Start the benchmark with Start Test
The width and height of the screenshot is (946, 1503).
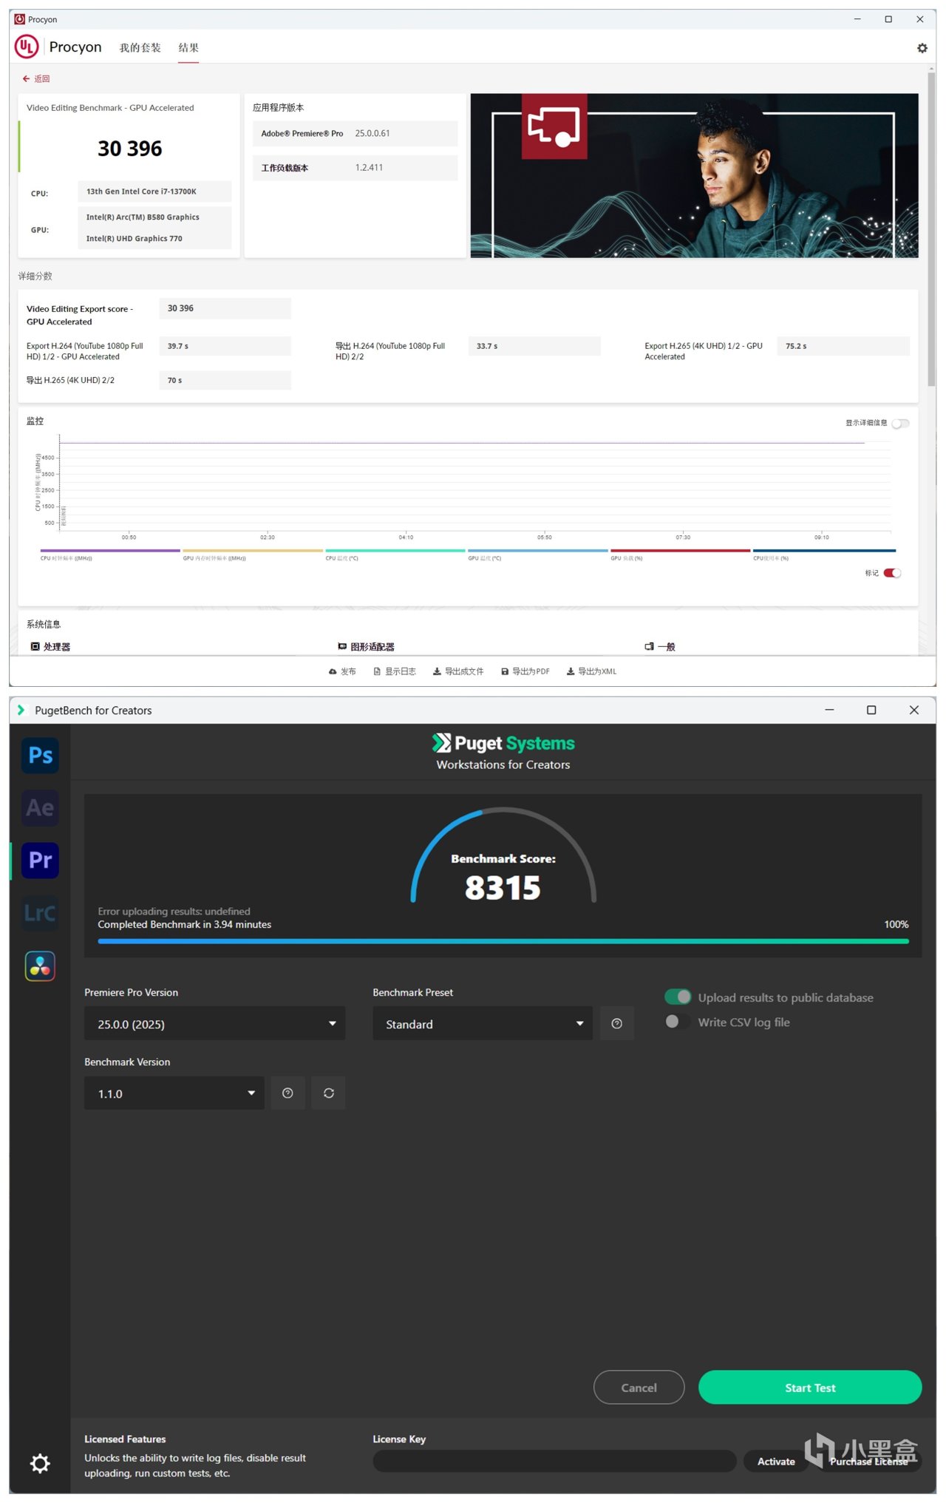(x=810, y=1388)
